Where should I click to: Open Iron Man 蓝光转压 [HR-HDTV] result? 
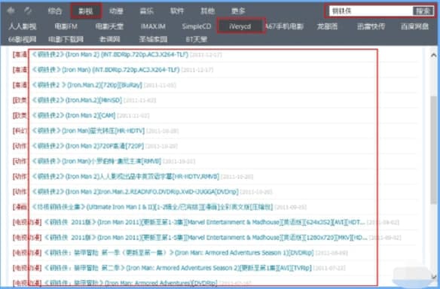coord(88,131)
